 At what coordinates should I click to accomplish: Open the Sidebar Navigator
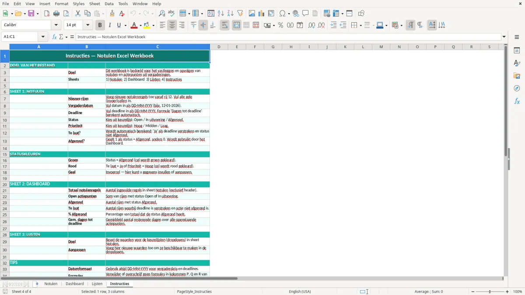(517, 88)
